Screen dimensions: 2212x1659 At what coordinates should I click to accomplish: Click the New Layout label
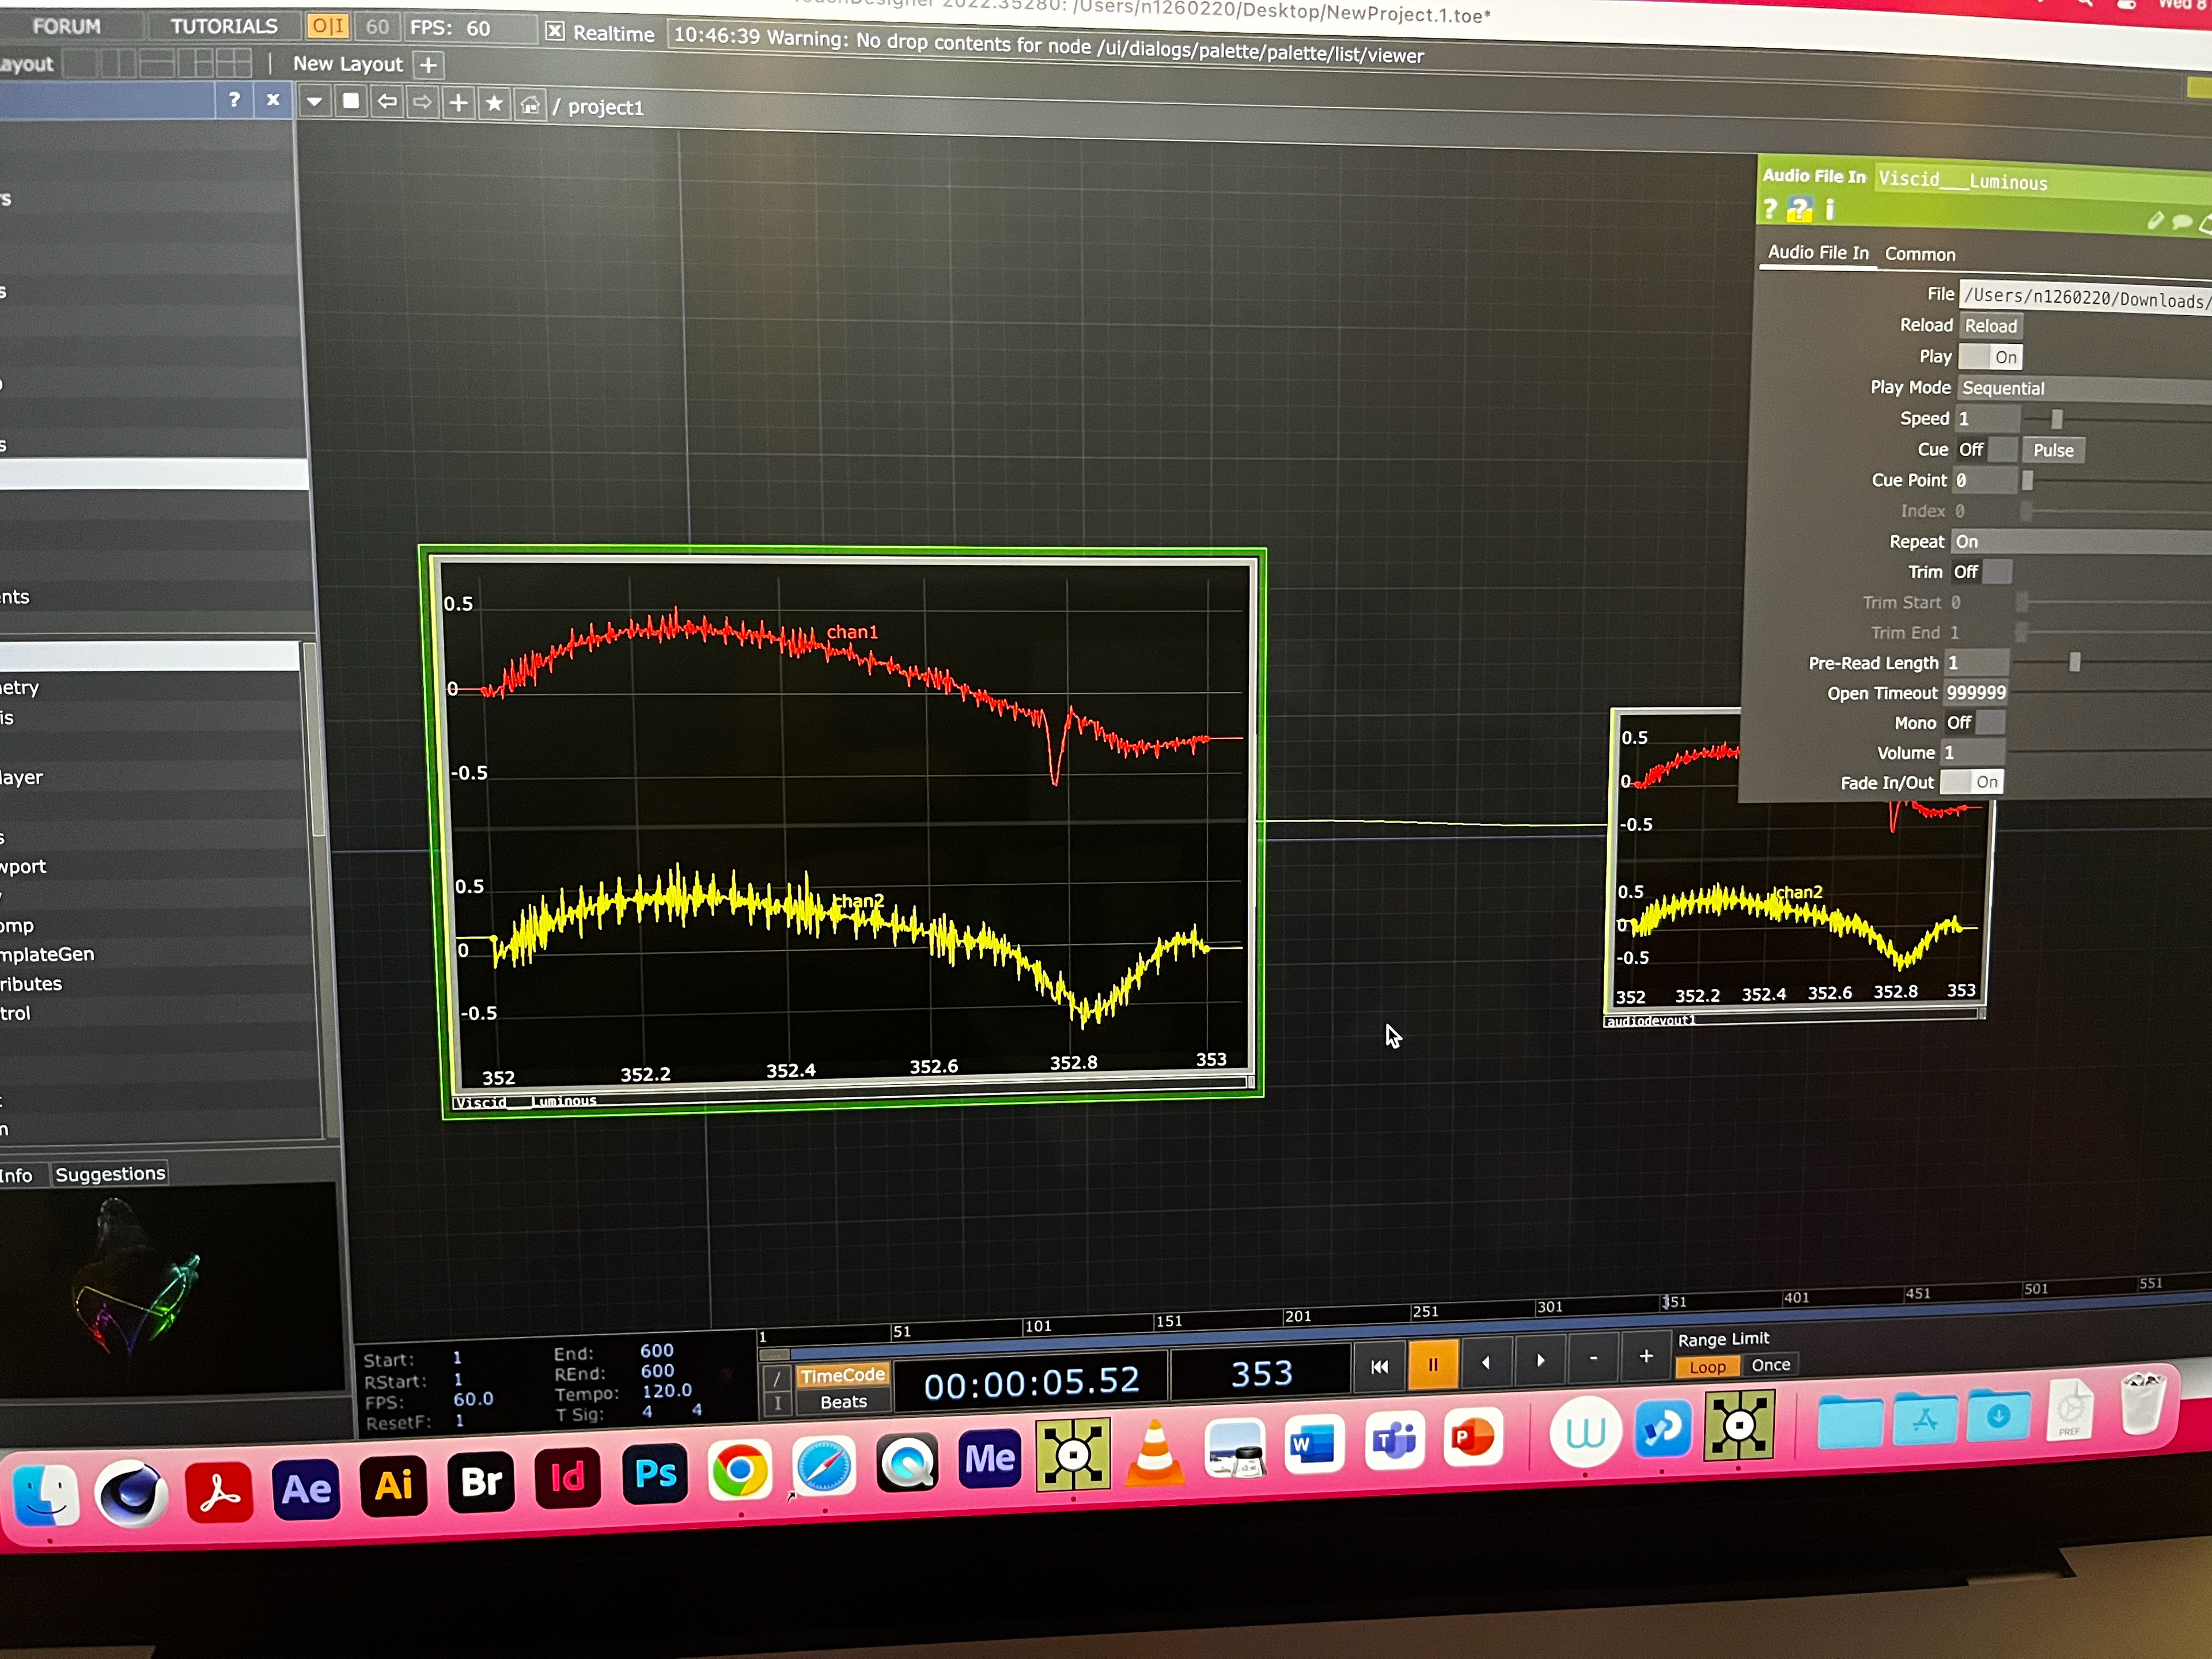pyautogui.click(x=347, y=64)
